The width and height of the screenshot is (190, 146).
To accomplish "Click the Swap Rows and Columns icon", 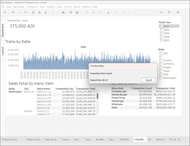I will tap(87, 12).
